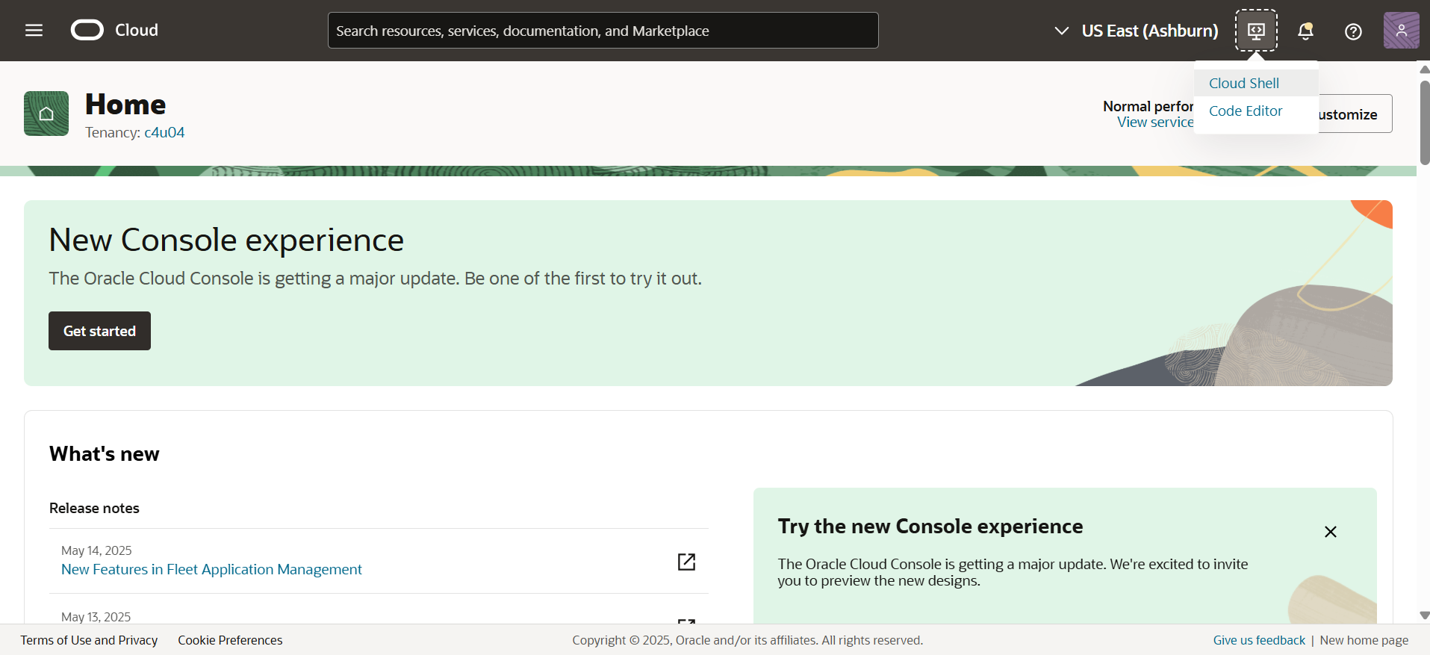Image resolution: width=1430 pixels, height=655 pixels.
Task: Click the scroll down arrow on scrollbar
Action: click(1424, 615)
